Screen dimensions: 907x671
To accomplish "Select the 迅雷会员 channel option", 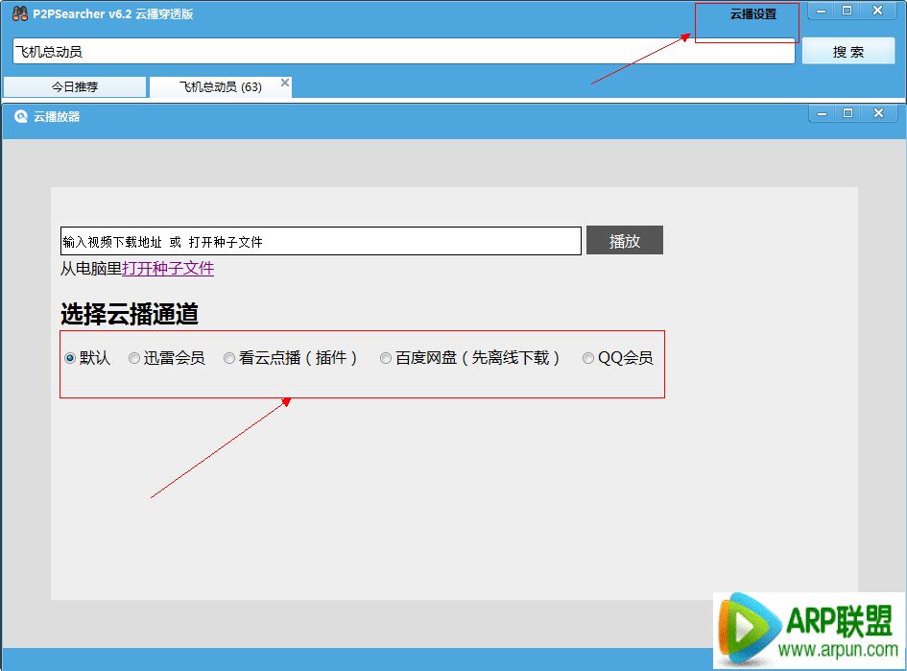I will [134, 358].
